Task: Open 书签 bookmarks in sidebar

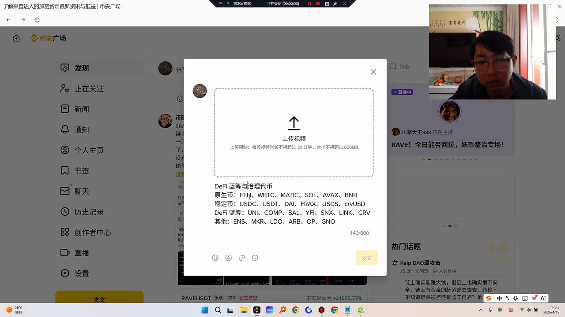Action: [99, 171]
